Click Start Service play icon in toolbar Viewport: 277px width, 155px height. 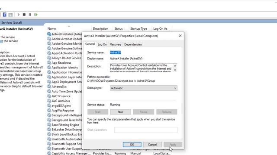tap(18, 15)
